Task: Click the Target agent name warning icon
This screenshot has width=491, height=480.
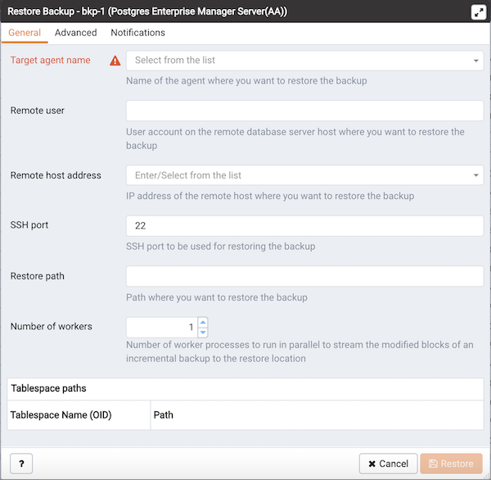Action: [115, 61]
